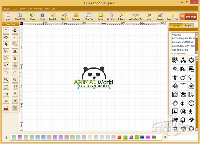
Task: Select the arrow pointer tool
Action: point(6,44)
